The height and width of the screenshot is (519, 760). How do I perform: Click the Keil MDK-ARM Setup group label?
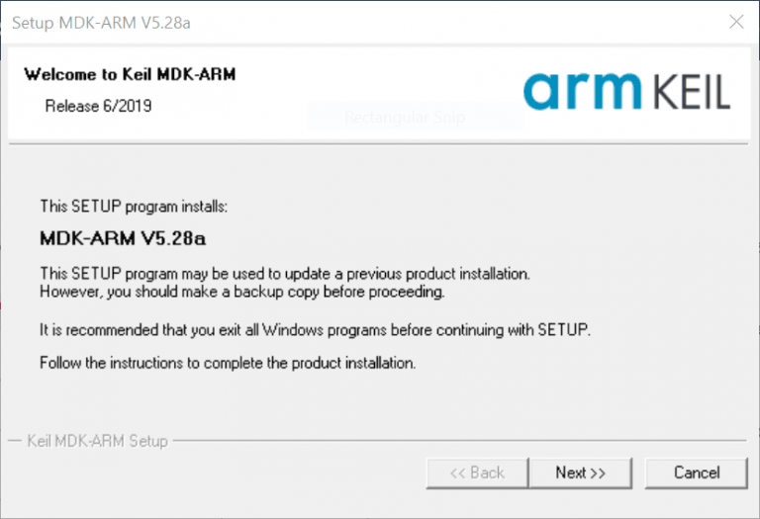(97, 440)
